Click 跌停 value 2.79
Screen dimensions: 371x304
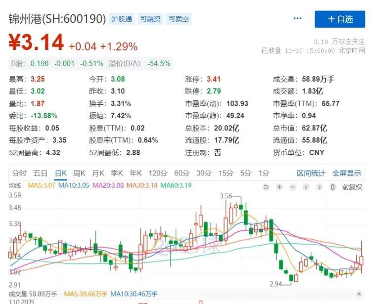(214, 91)
